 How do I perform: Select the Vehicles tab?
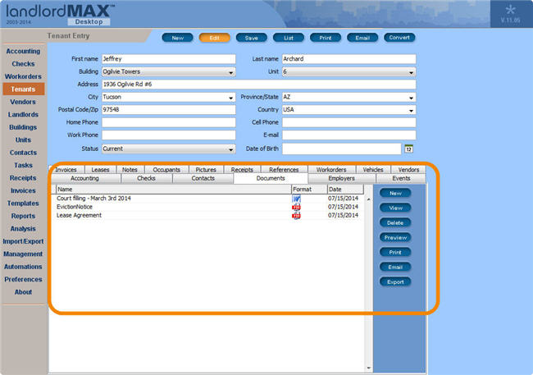point(372,170)
